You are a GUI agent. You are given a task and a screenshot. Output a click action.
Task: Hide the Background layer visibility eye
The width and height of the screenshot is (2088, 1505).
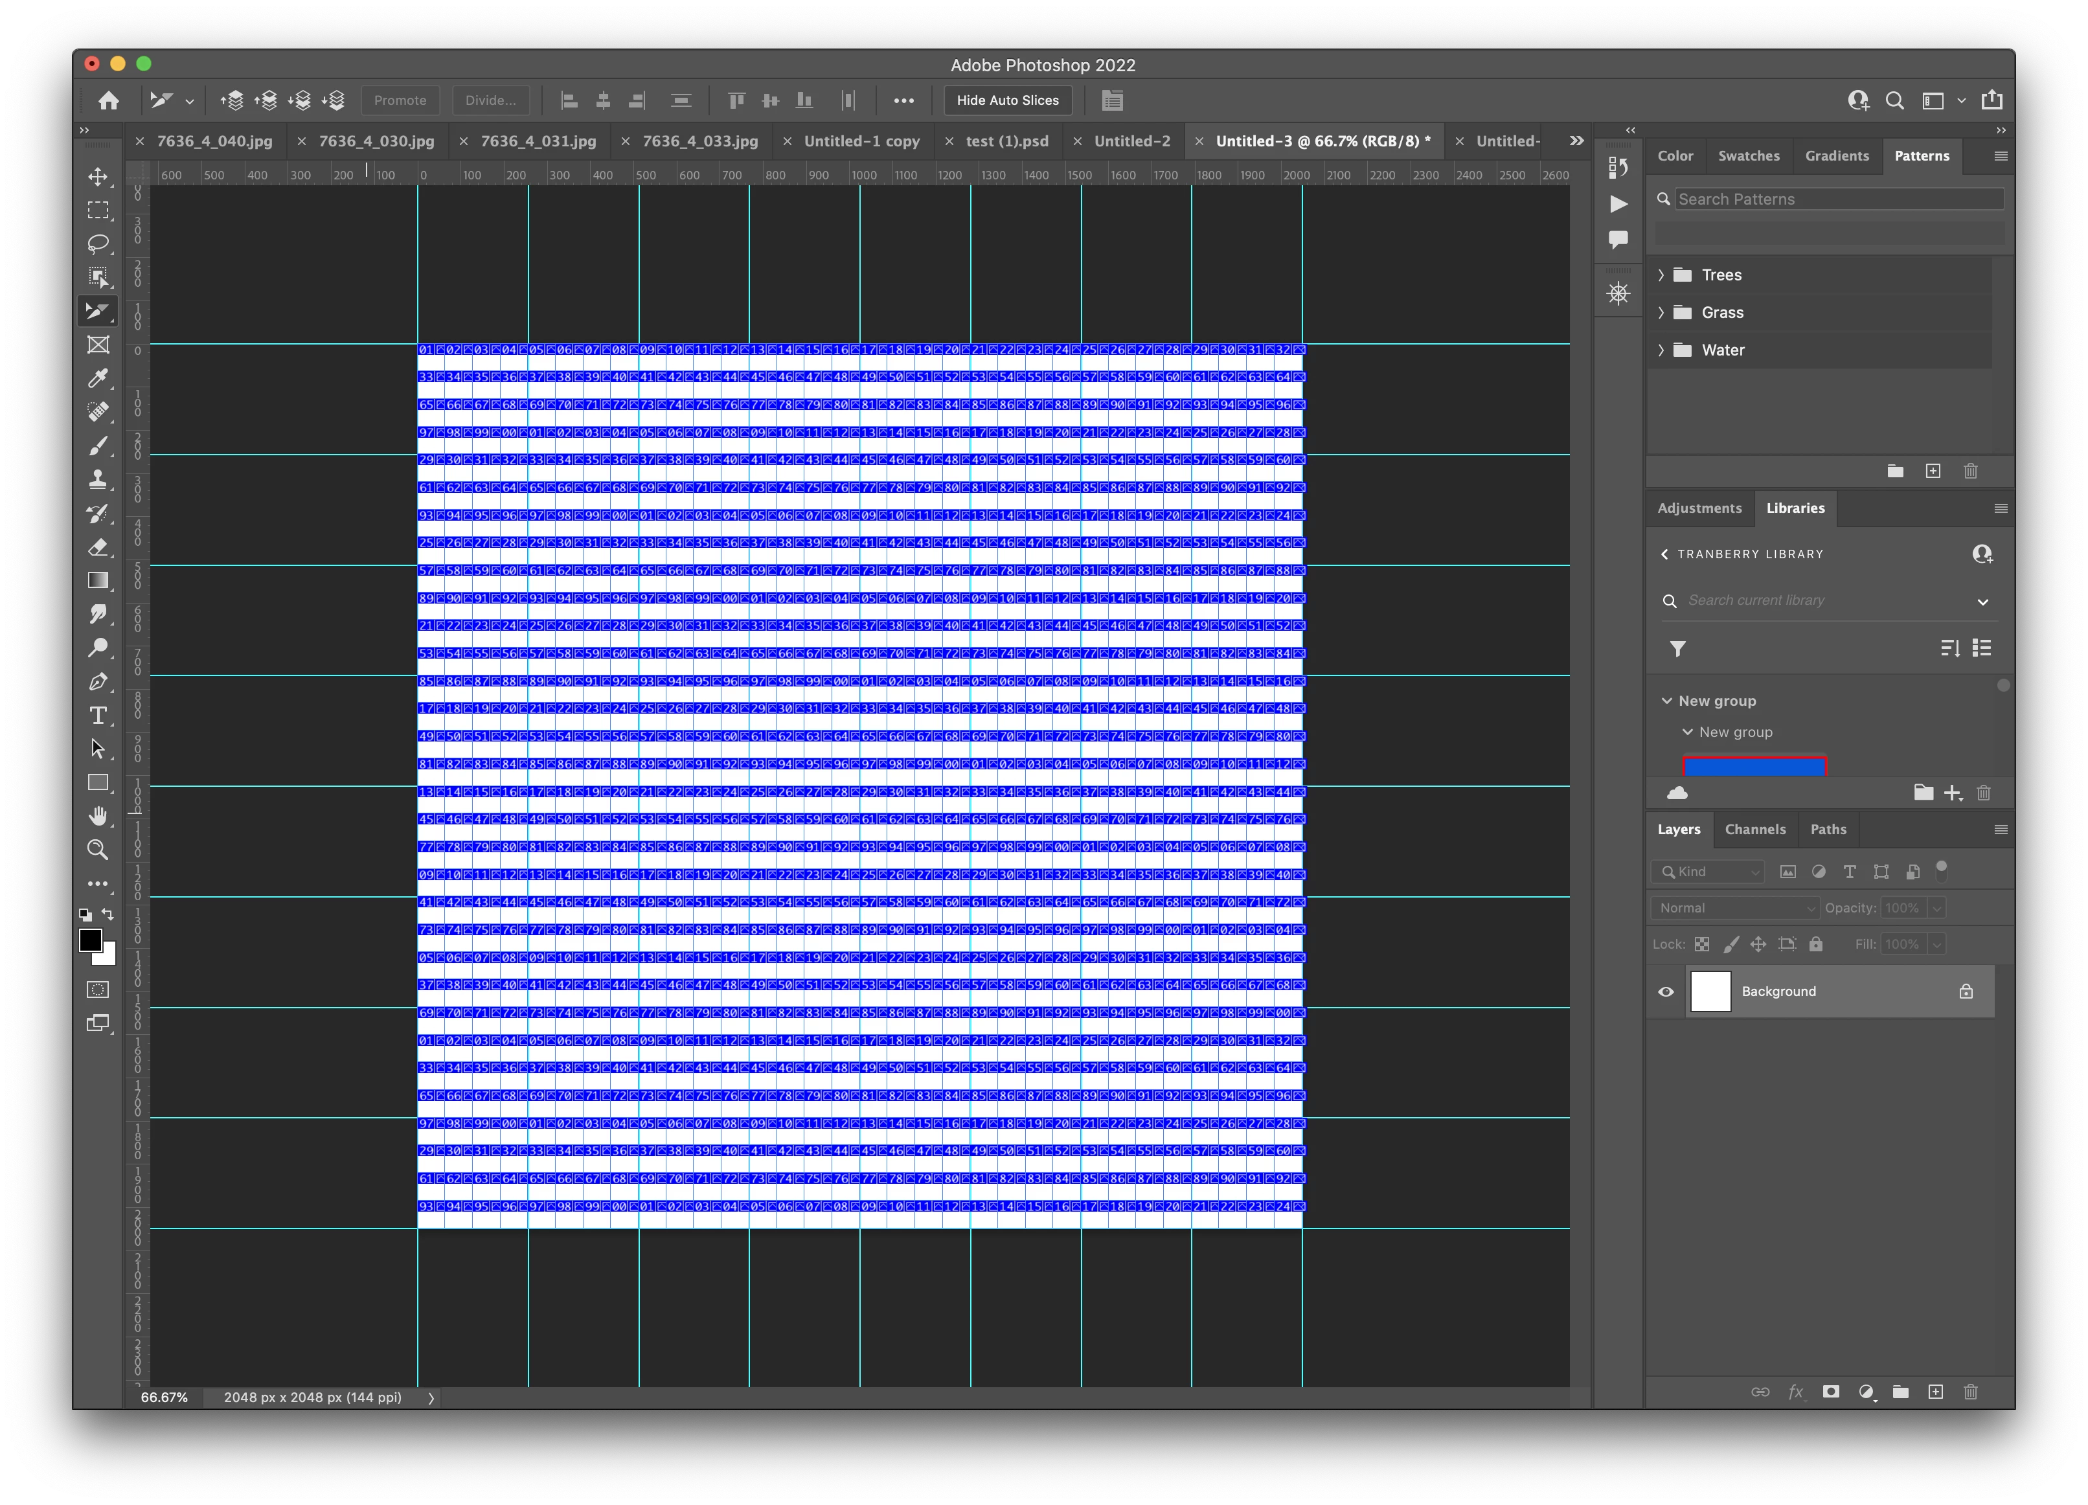pos(1666,991)
